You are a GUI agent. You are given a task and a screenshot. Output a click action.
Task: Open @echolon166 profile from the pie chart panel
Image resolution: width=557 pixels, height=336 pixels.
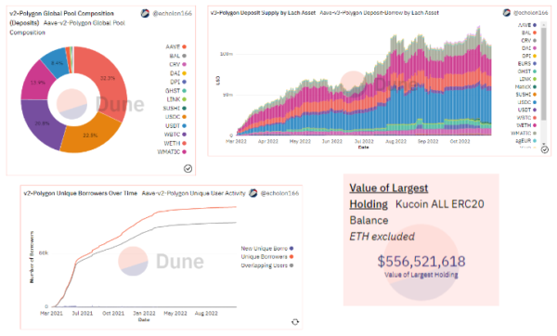click(x=173, y=14)
